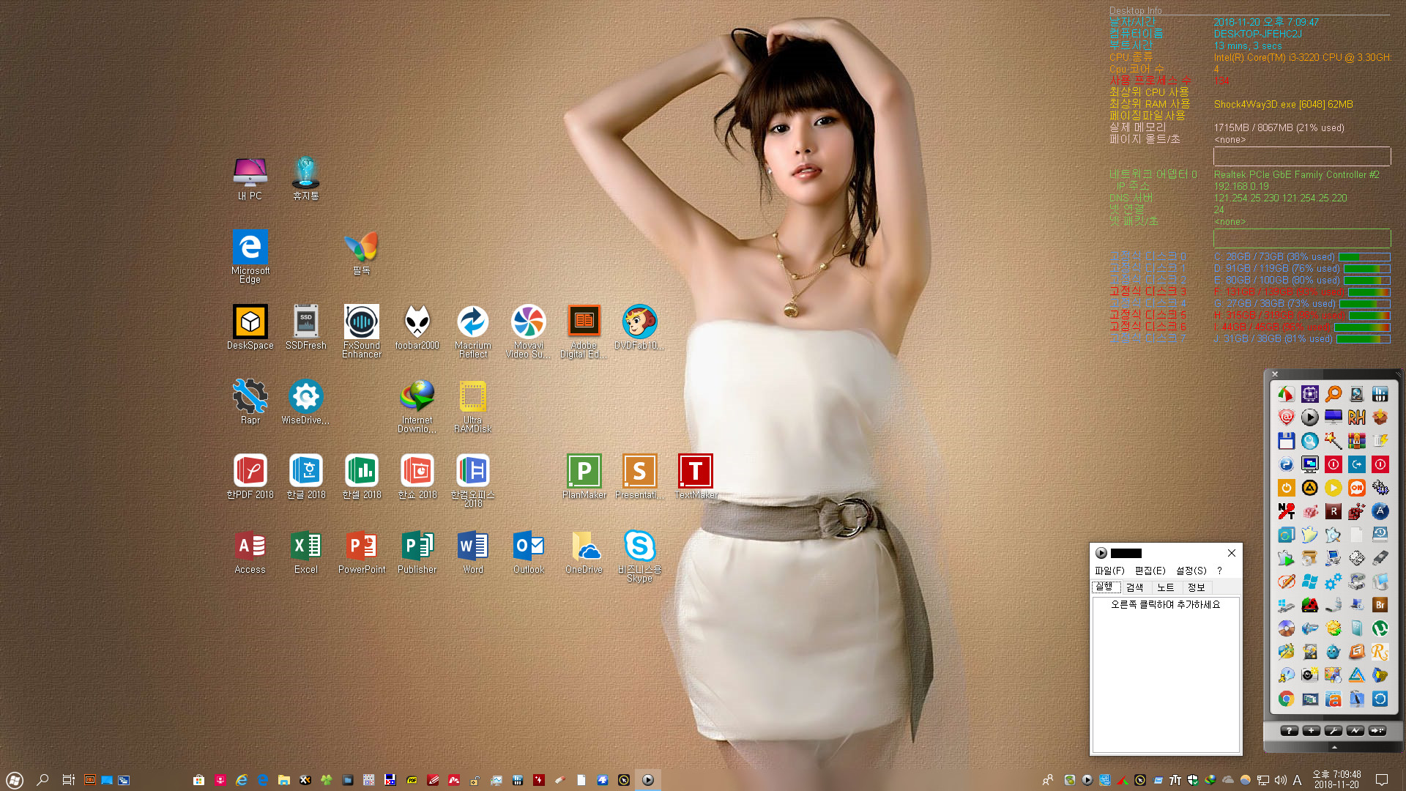Launch Movavi Video Suite icon
This screenshot has width=1406, height=791.
pyautogui.click(x=528, y=331)
